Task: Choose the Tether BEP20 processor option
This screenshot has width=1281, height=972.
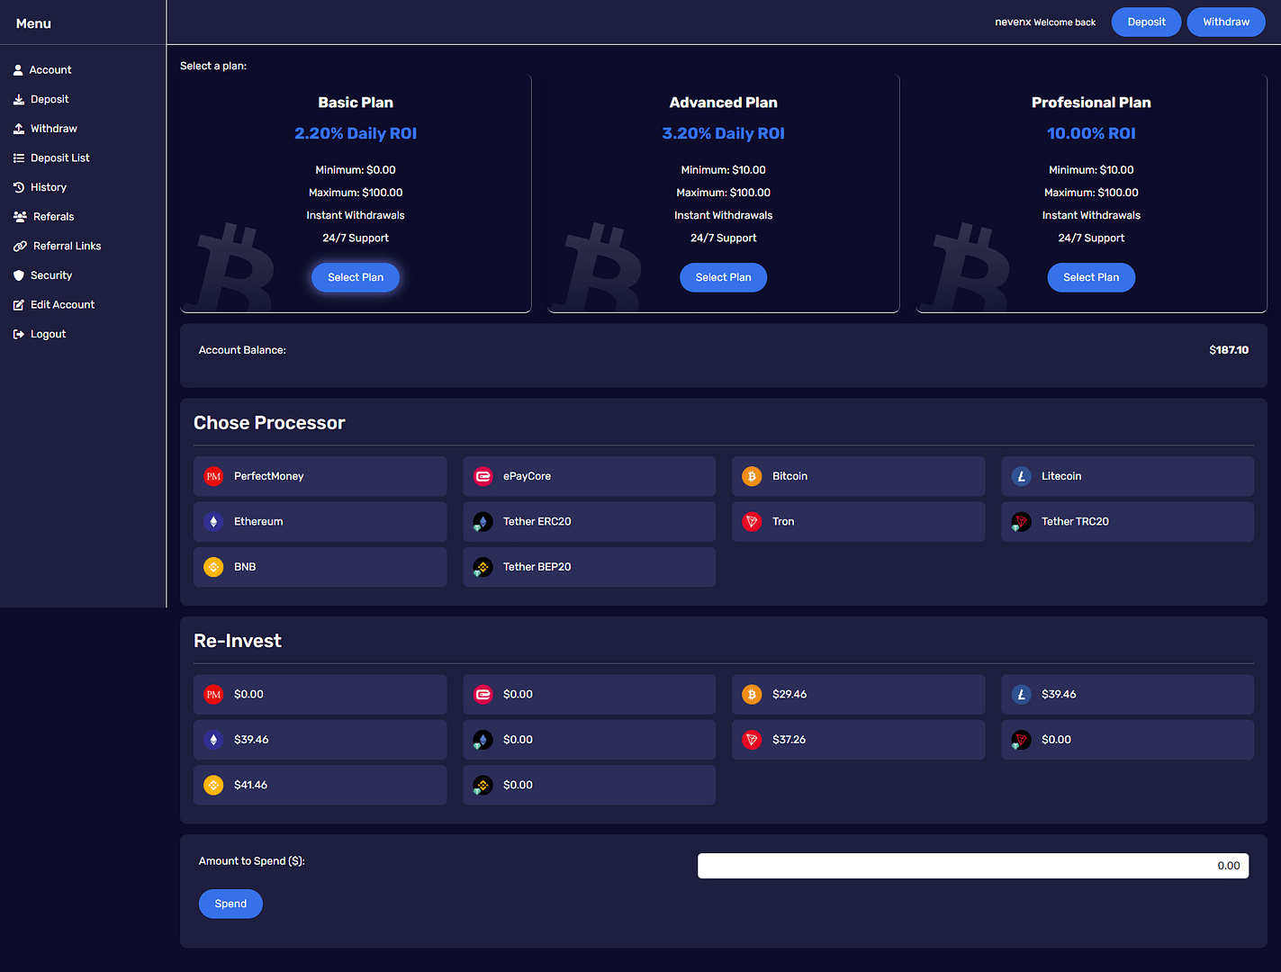Action: click(589, 567)
